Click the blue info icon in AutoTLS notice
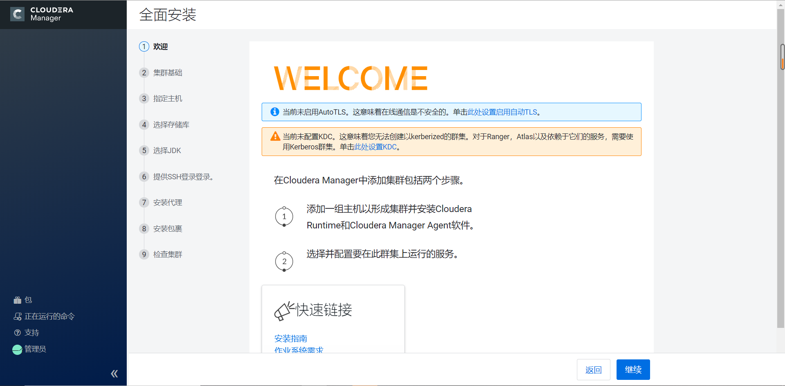Screen dimensions: 785x386 (275, 112)
